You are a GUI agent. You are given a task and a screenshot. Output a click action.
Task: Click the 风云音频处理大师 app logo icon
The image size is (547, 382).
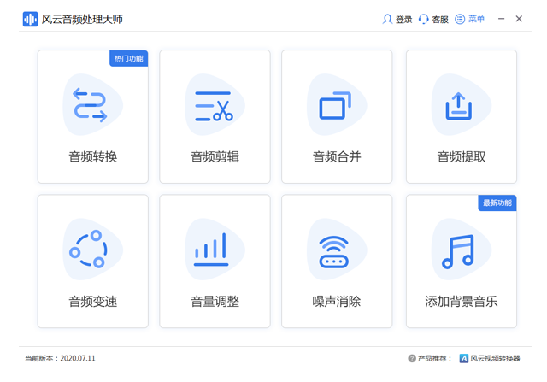pyautogui.click(x=30, y=19)
